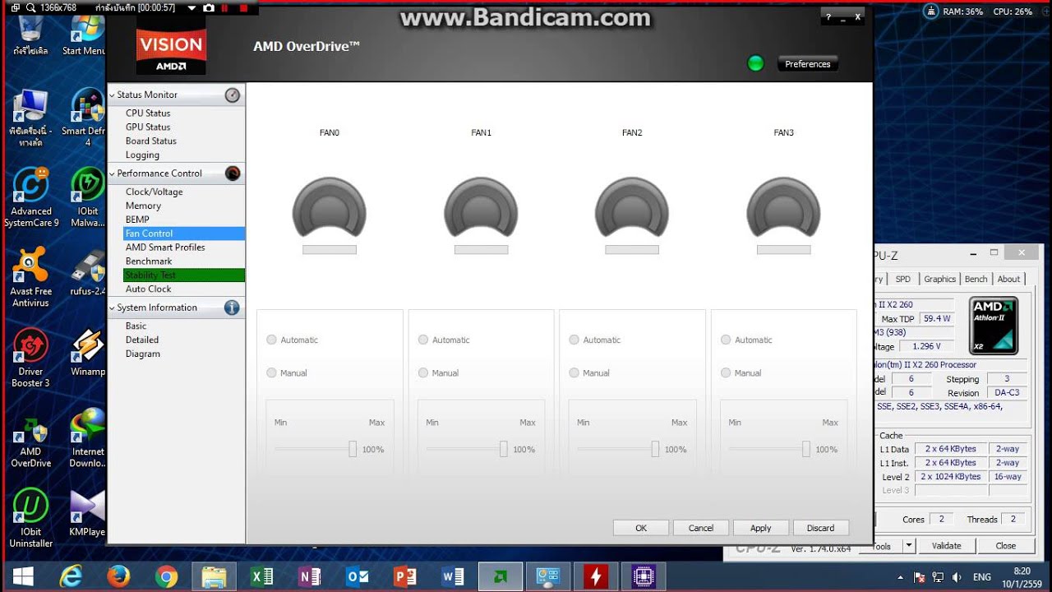
Task: Open the Internet Download desktop icon
Action: tap(88, 437)
